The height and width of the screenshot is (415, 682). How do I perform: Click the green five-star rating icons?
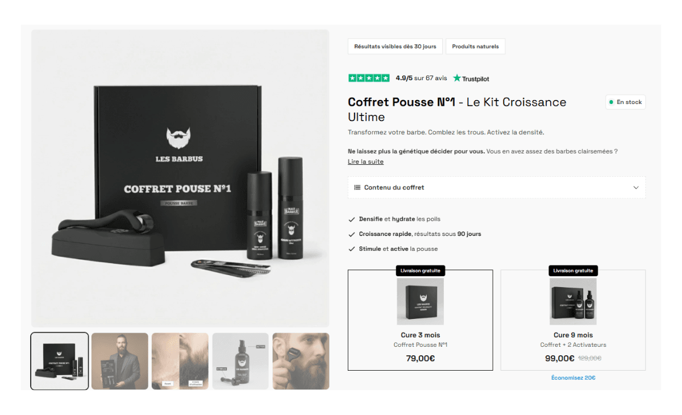pos(369,78)
